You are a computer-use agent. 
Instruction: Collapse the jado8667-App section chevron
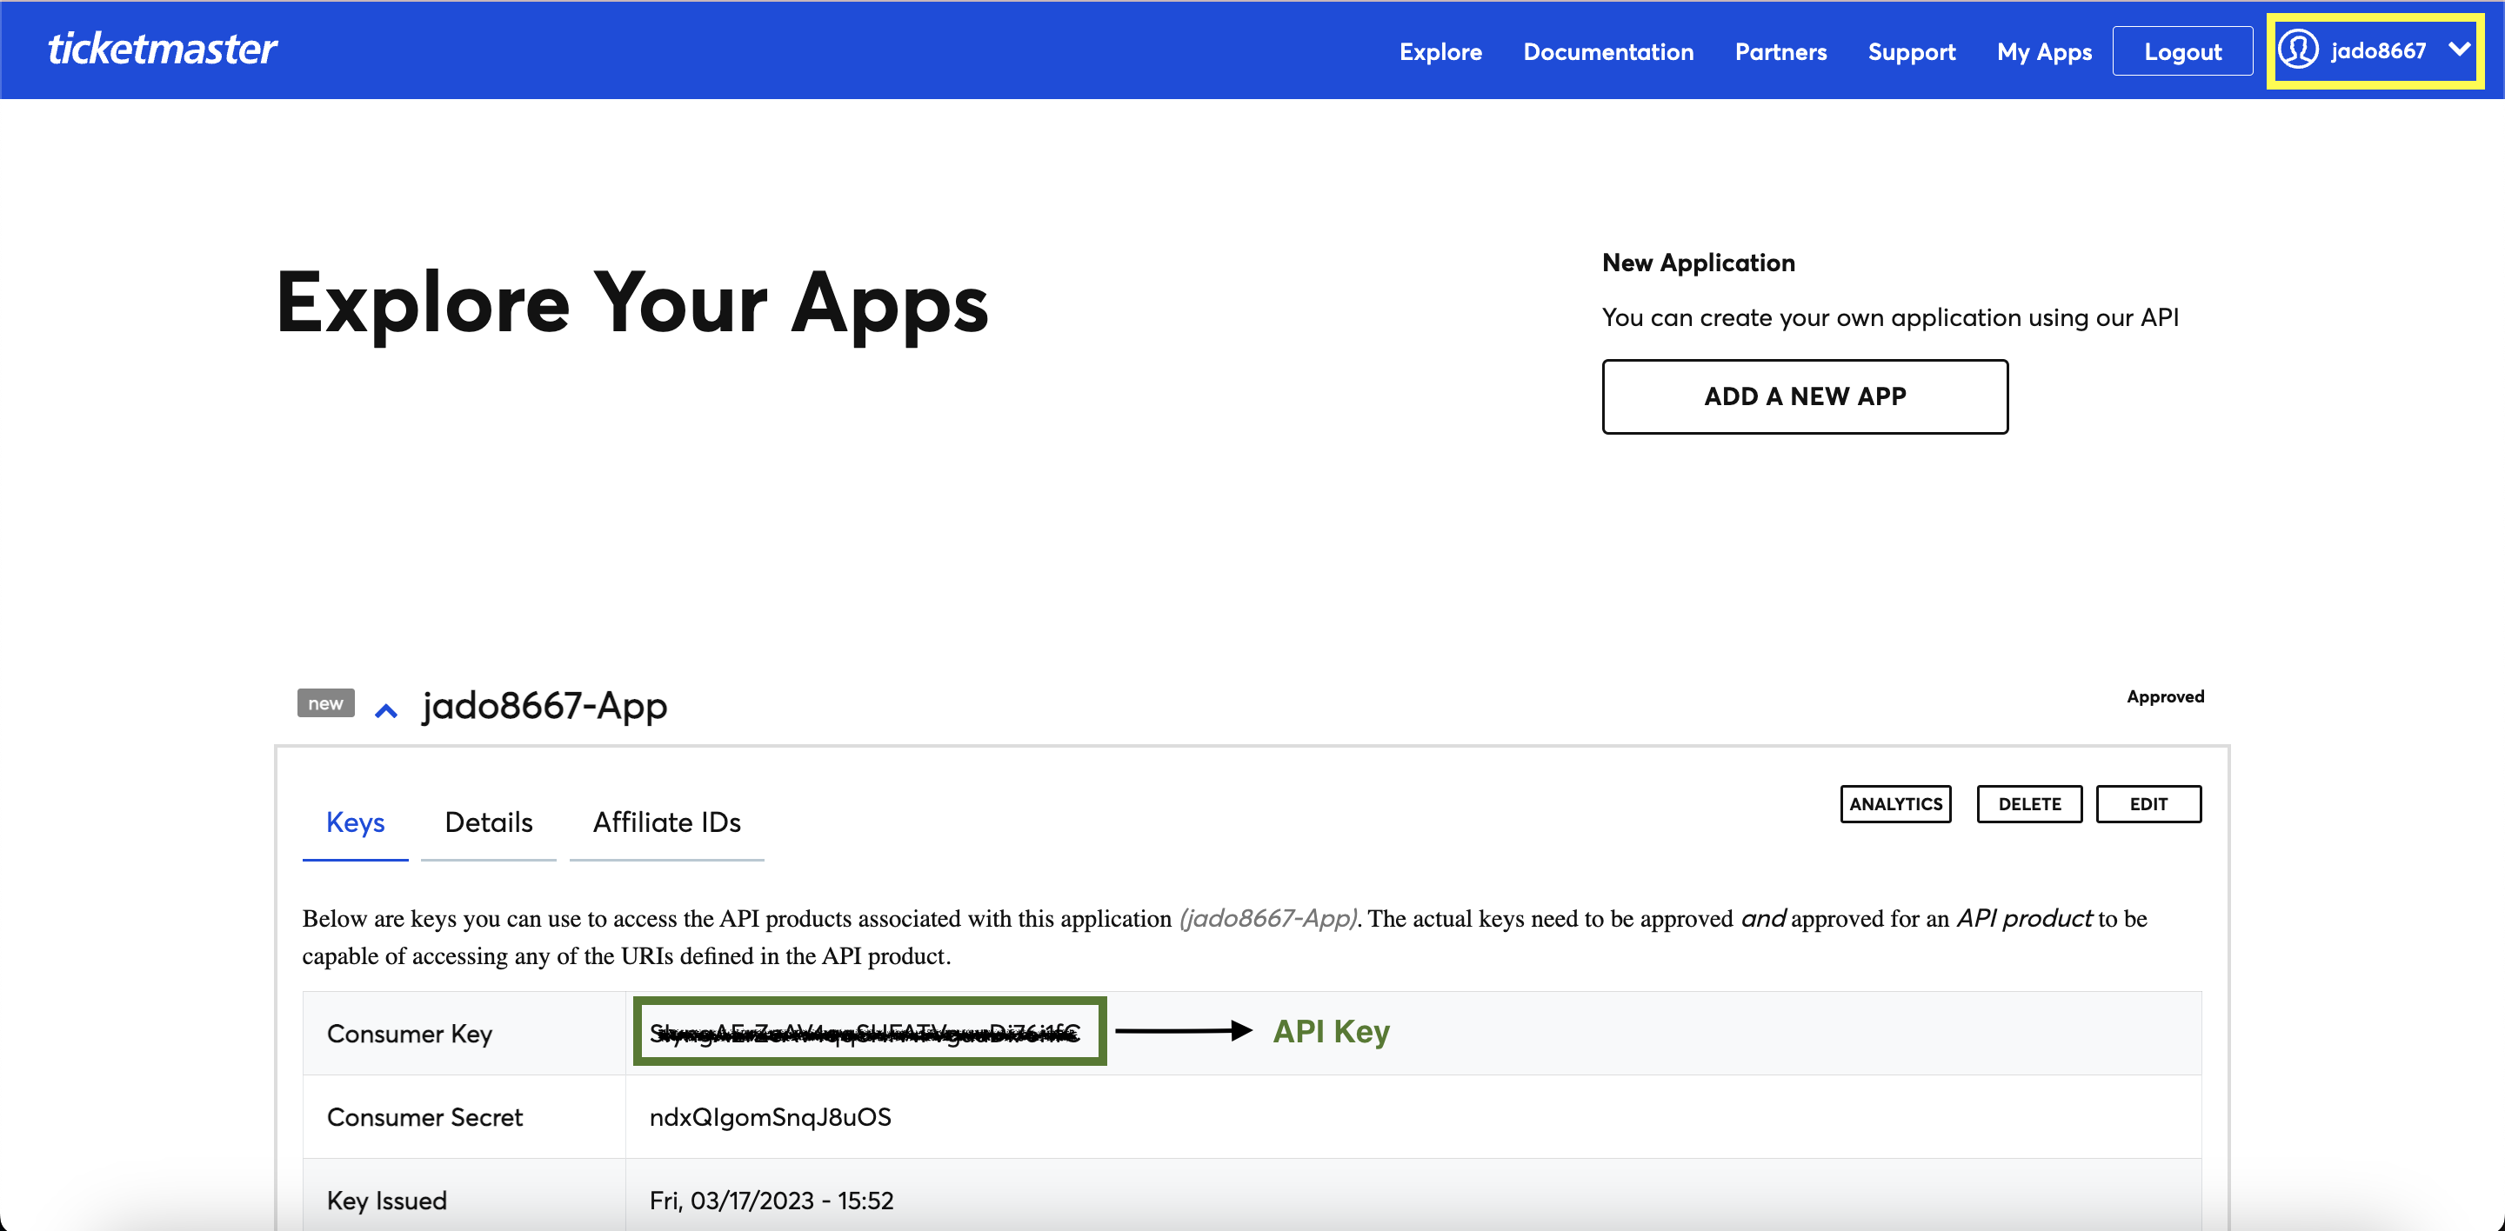click(x=386, y=711)
